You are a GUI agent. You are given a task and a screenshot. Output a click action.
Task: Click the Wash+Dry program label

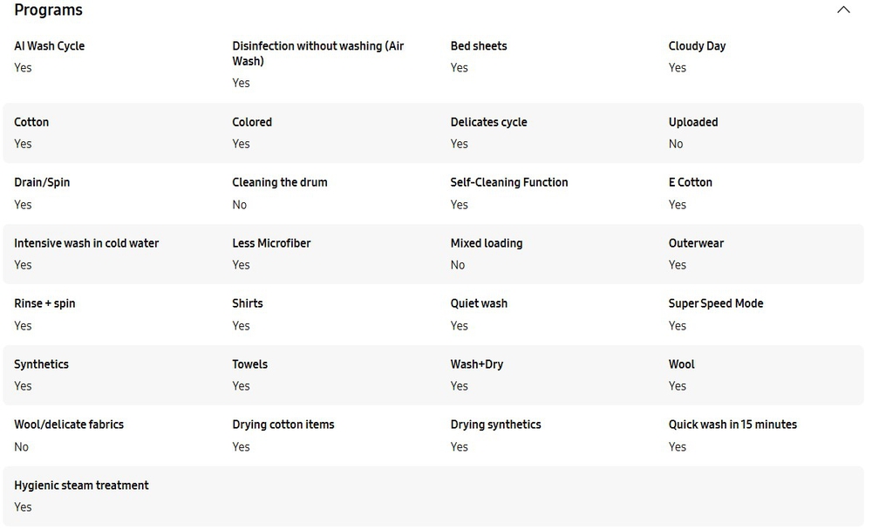(477, 364)
